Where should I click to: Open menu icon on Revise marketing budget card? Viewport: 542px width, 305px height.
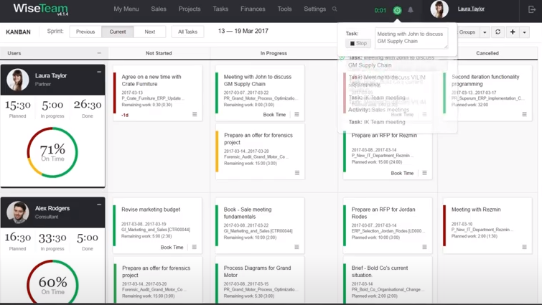point(195,247)
